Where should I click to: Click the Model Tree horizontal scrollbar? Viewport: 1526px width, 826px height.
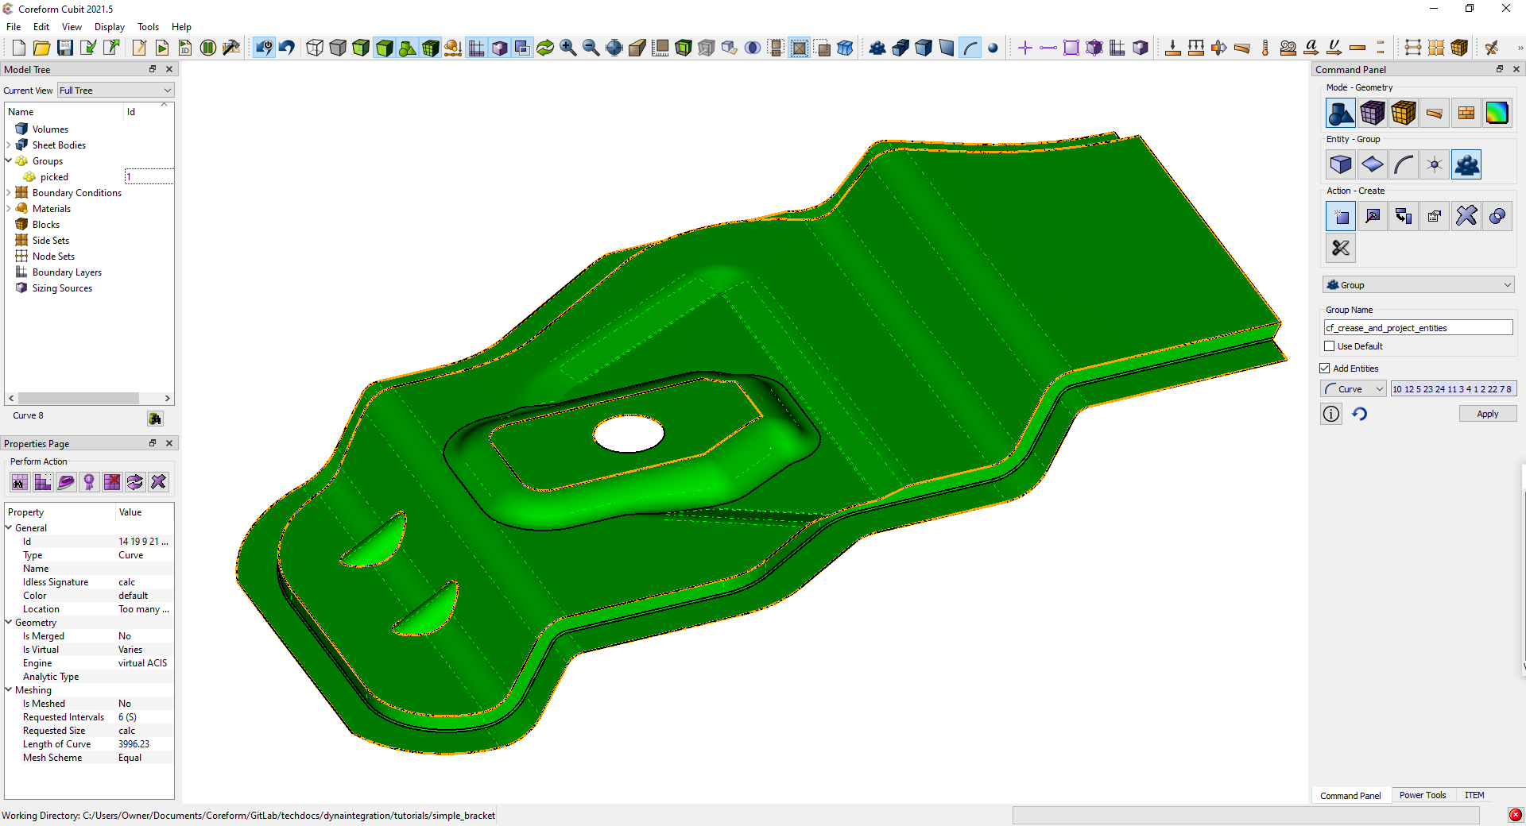(78, 399)
